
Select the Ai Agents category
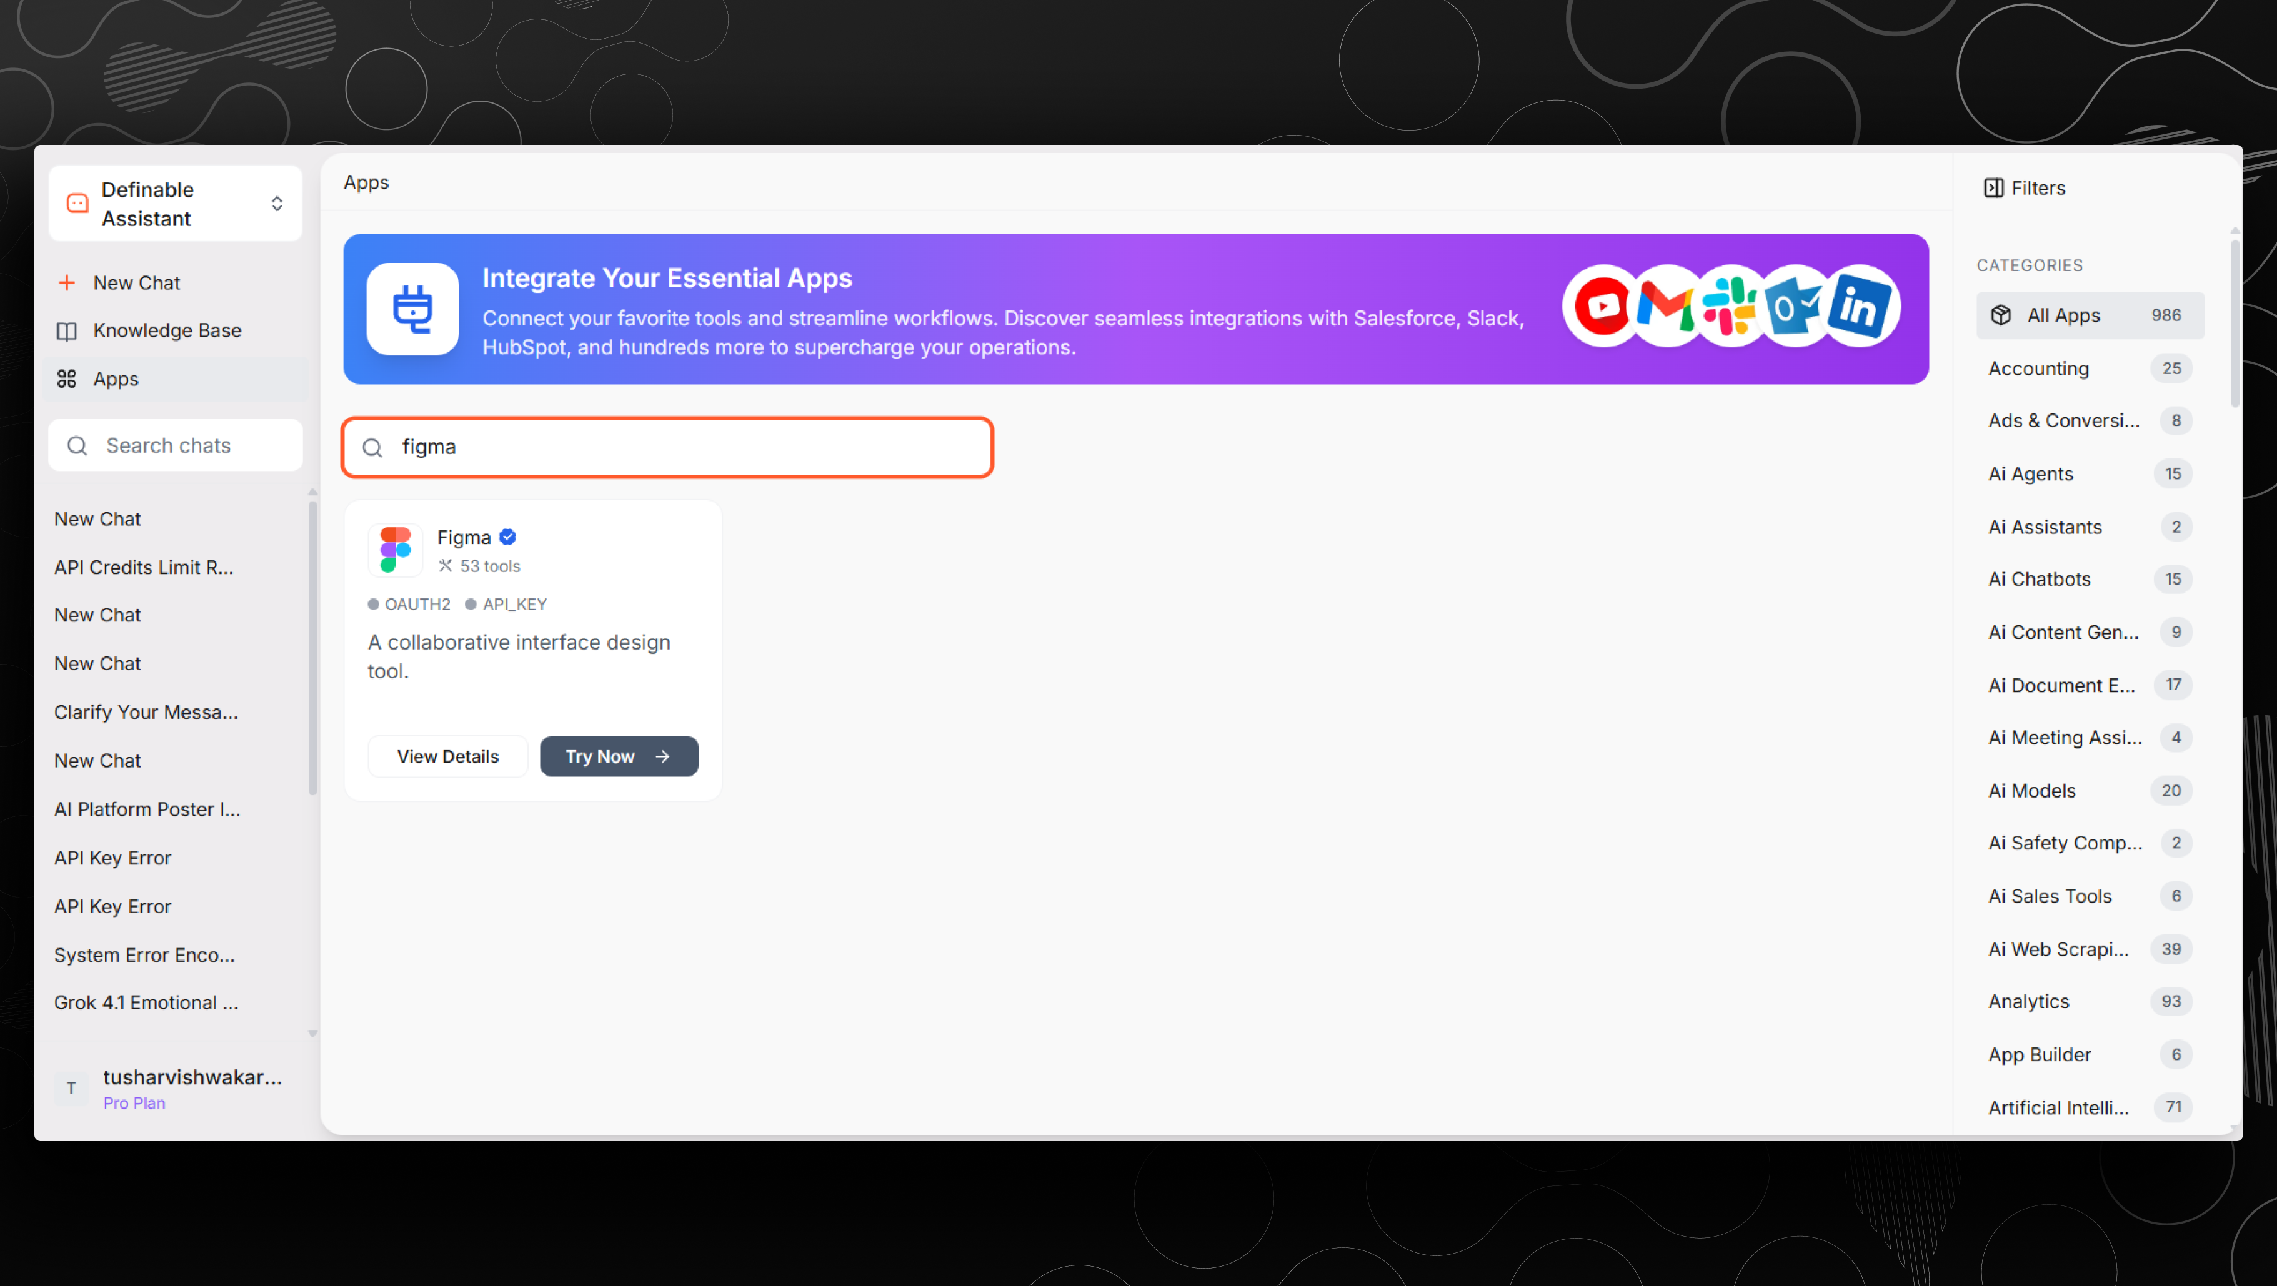tap(2090, 473)
